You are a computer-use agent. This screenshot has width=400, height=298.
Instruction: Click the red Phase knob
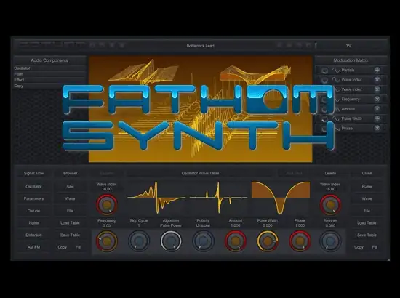300,241
